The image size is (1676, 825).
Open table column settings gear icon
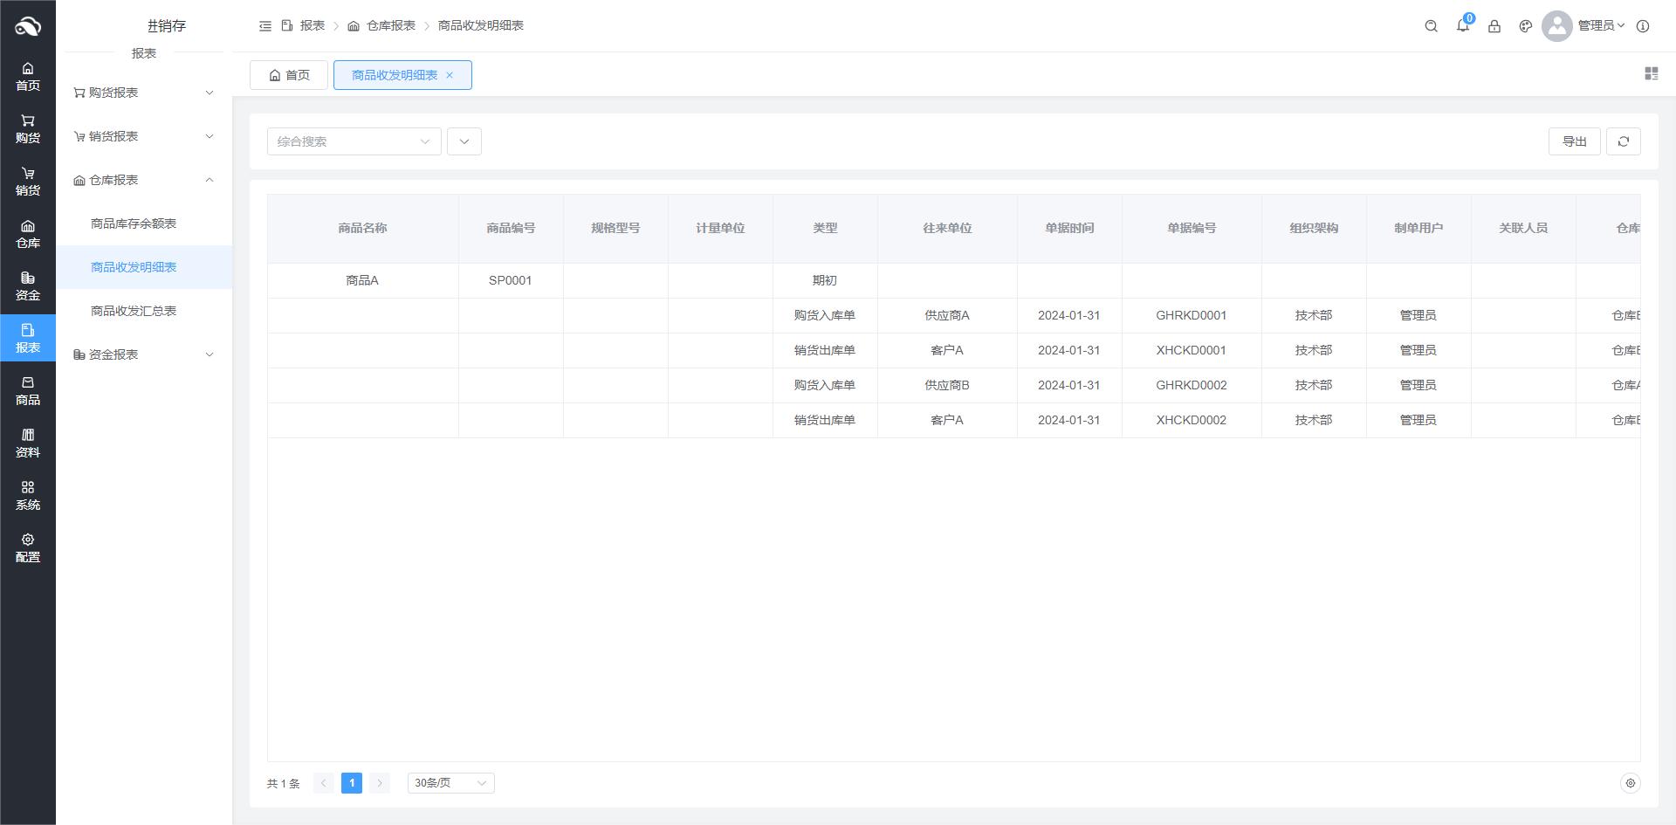(x=1630, y=783)
